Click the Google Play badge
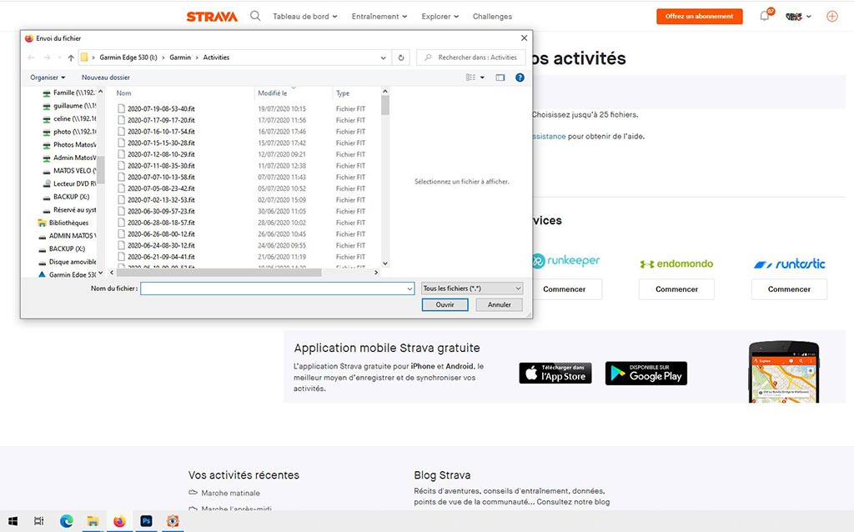The height and width of the screenshot is (532, 854). pos(646,373)
